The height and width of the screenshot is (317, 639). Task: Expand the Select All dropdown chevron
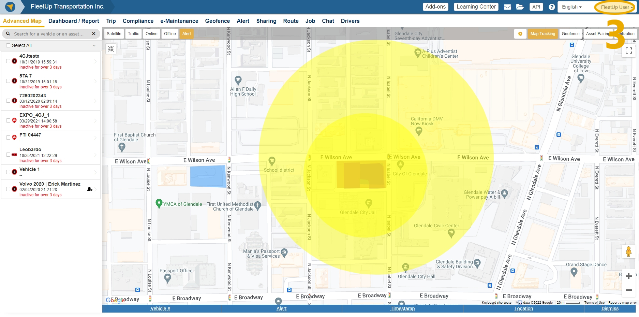click(x=94, y=45)
